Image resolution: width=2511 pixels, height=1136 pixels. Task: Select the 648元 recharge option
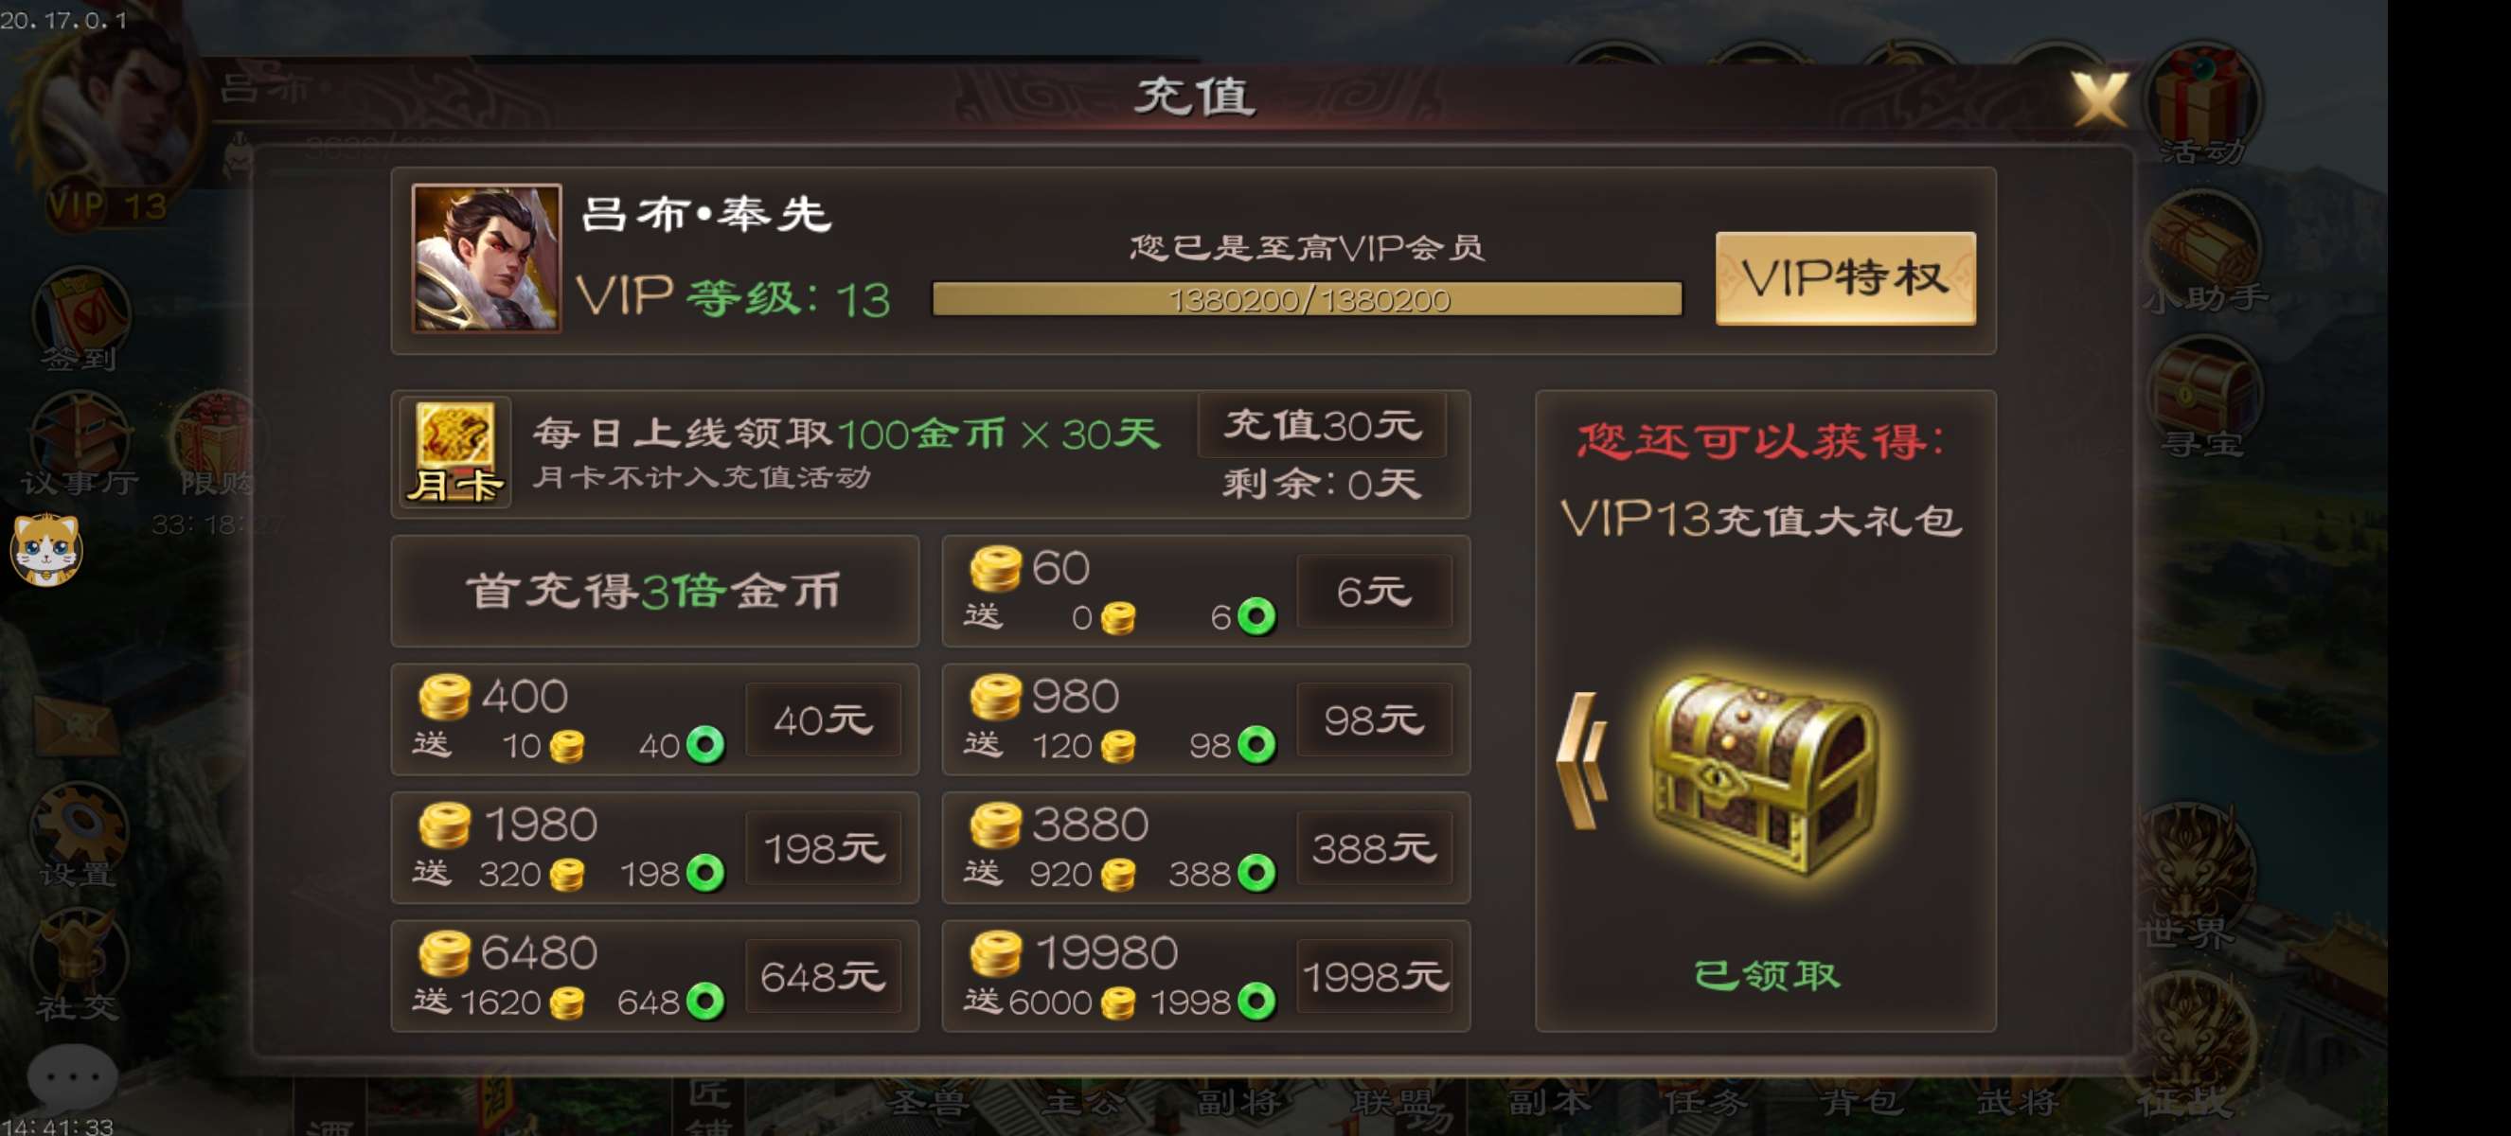coord(823,976)
